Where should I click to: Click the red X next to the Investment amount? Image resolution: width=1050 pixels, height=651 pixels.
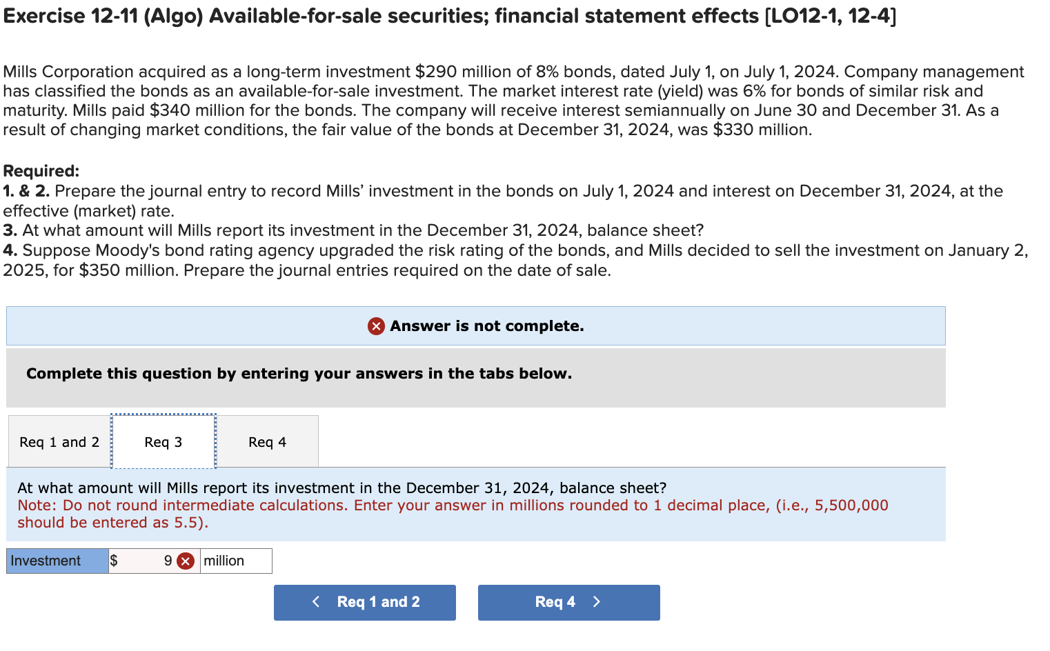pyautogui.click(x=184, y=561)
